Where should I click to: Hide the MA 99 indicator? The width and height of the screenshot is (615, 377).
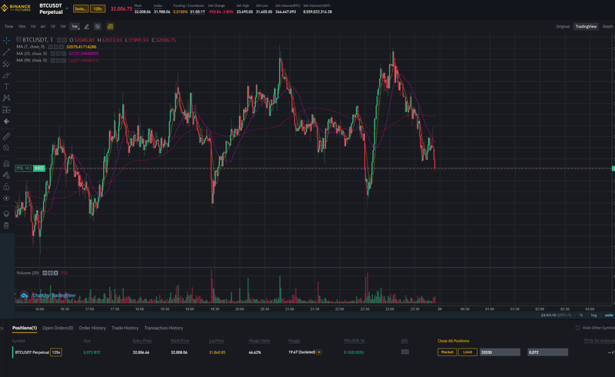[x=53, y=61]
